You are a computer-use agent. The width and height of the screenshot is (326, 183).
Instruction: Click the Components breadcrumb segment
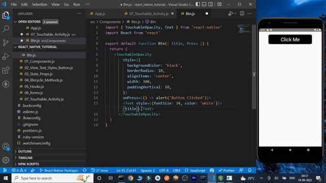click(x=110, y=22)
